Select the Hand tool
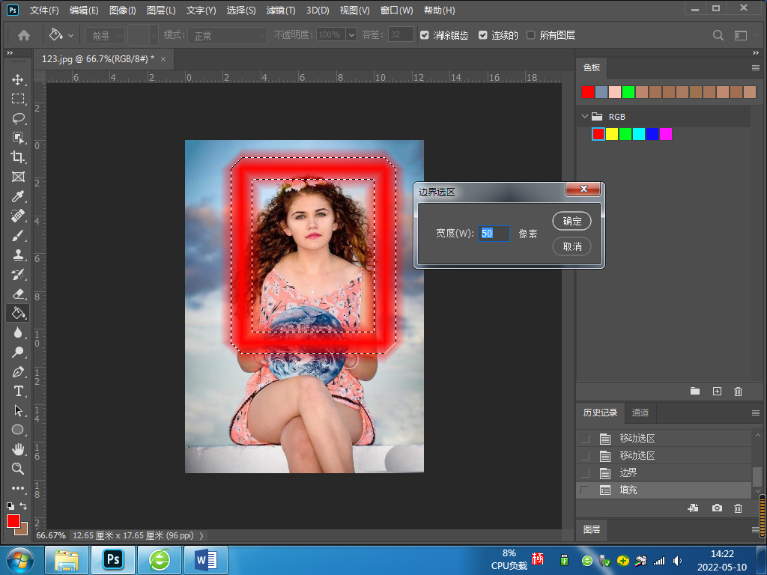767x575 pixels. [x=18, y=449]
